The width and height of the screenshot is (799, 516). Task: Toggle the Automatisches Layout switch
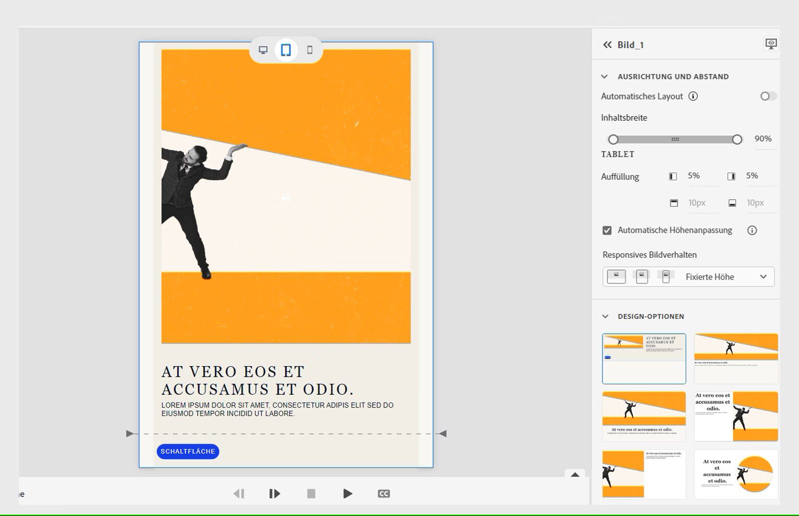click(769, 96)
